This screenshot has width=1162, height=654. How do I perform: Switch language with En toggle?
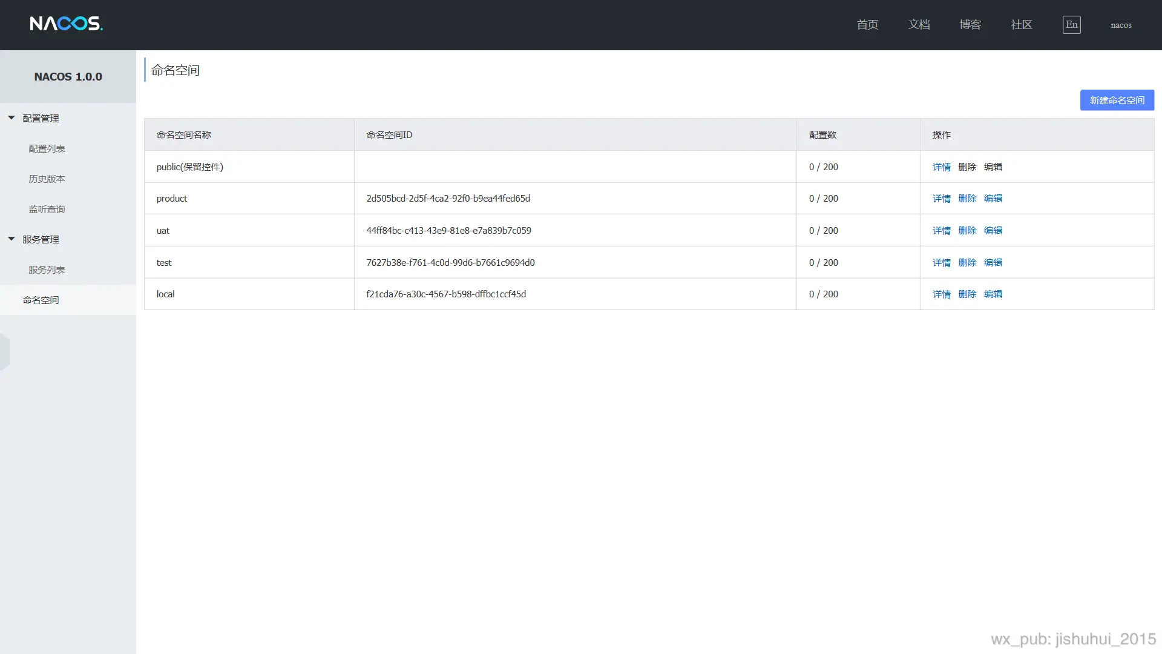(1071, 25)
